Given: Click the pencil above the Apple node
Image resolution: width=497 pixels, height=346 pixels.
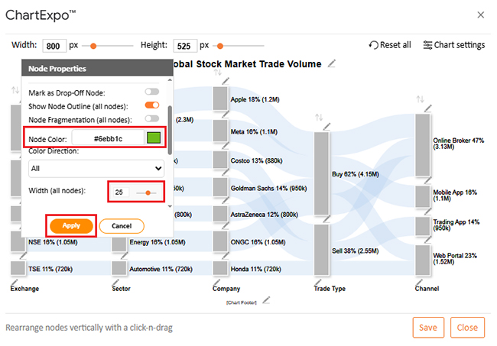Looking at the screenshot, I should (x=226, y=81).
